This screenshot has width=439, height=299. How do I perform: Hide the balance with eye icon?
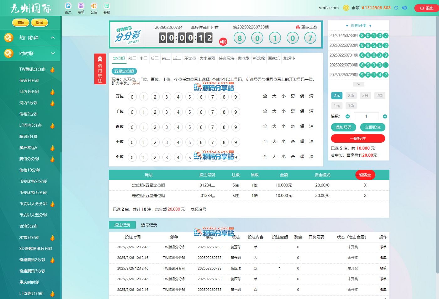405,8
